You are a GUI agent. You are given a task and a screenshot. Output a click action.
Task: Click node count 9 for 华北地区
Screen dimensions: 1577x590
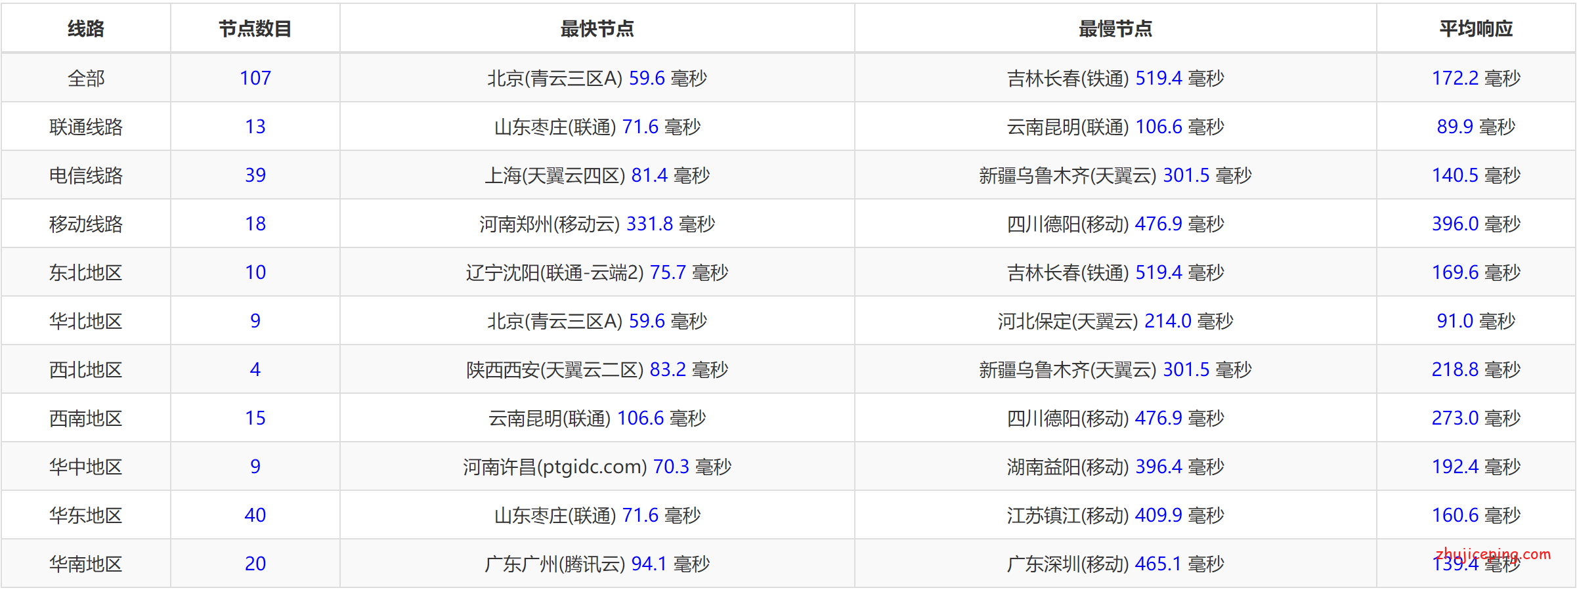click(255, 321)
